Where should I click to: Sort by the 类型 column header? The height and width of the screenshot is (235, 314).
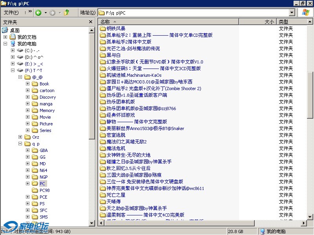pyautogui.click(x=292, y=22)
